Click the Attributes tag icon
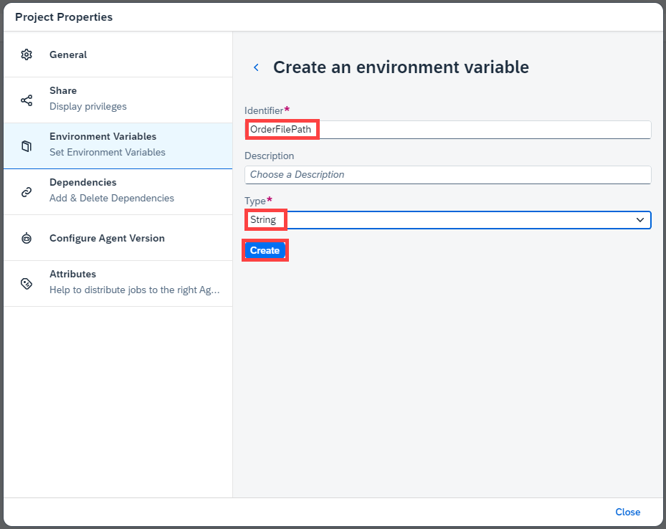 pyautogui.click(x=27, y=284)
